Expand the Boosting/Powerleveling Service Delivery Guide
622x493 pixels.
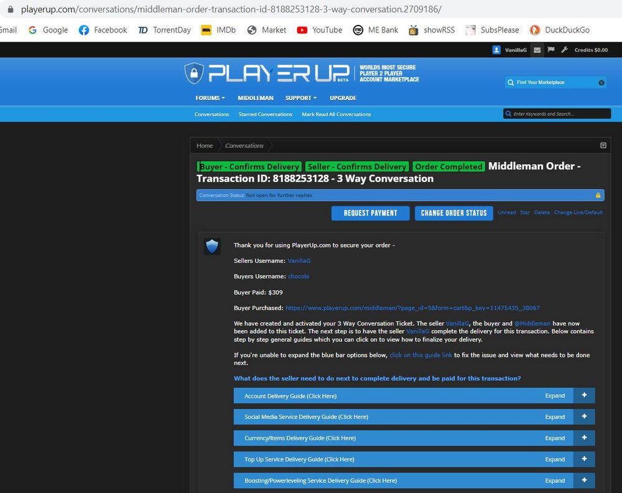(x=414, y=481)
